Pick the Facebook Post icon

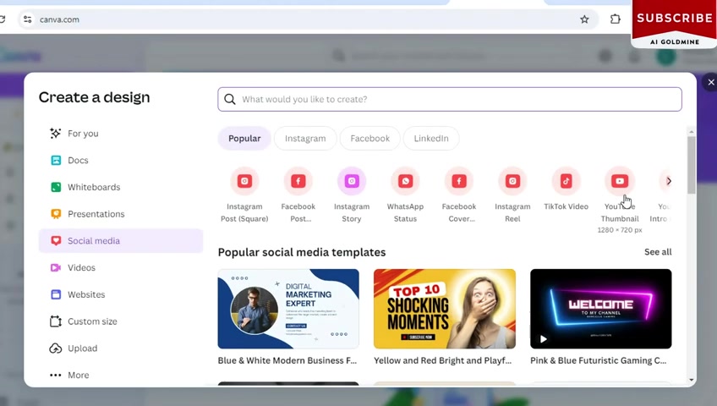[298, 181]
